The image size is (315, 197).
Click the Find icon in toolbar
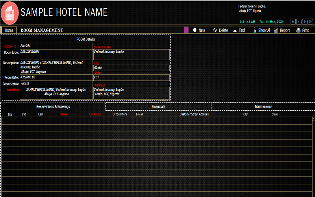[x=235, y=30]
